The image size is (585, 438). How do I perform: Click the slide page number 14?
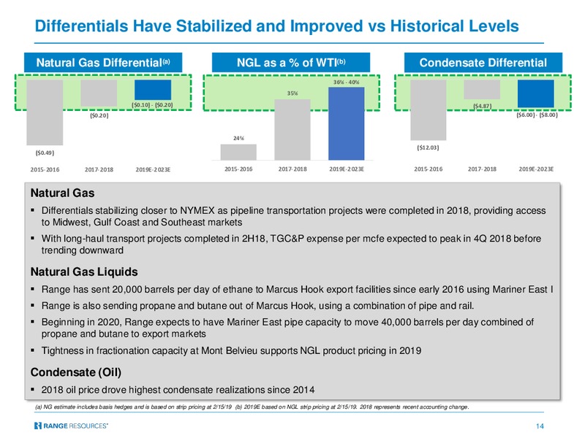click(540, 426)
